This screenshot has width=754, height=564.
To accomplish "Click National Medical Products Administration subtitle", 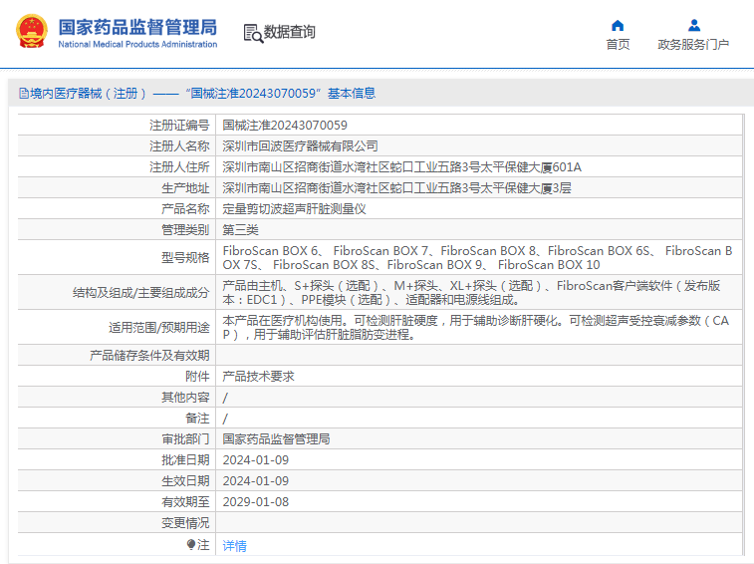I will tap(137, 44).
